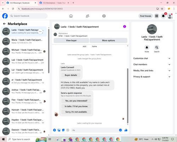Open the Hannah chat conversation
This screenshot has height=142, width=177.
tap(24, 111)
